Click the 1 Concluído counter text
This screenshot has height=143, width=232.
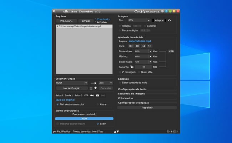pyautogui.click(x=102, y=19)
